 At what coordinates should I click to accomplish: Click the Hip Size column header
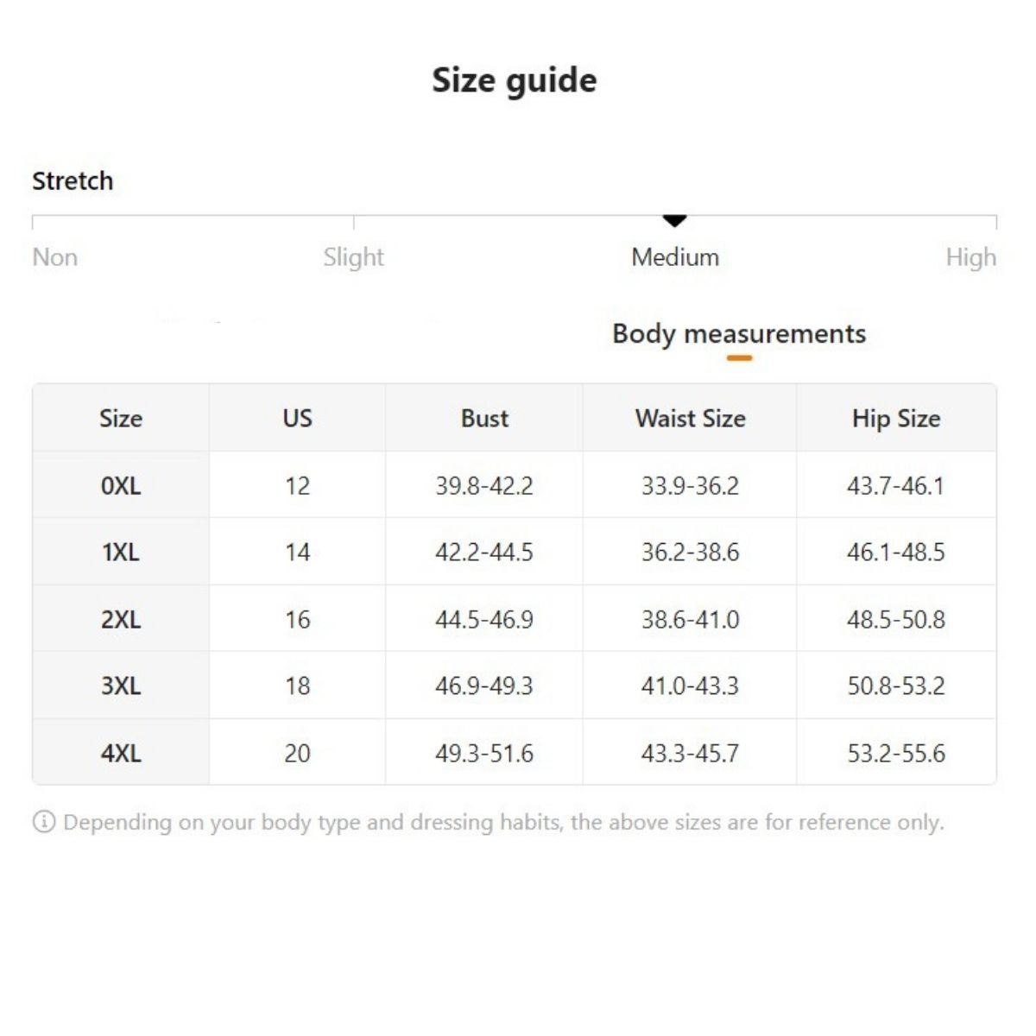(x=895, y=419)
